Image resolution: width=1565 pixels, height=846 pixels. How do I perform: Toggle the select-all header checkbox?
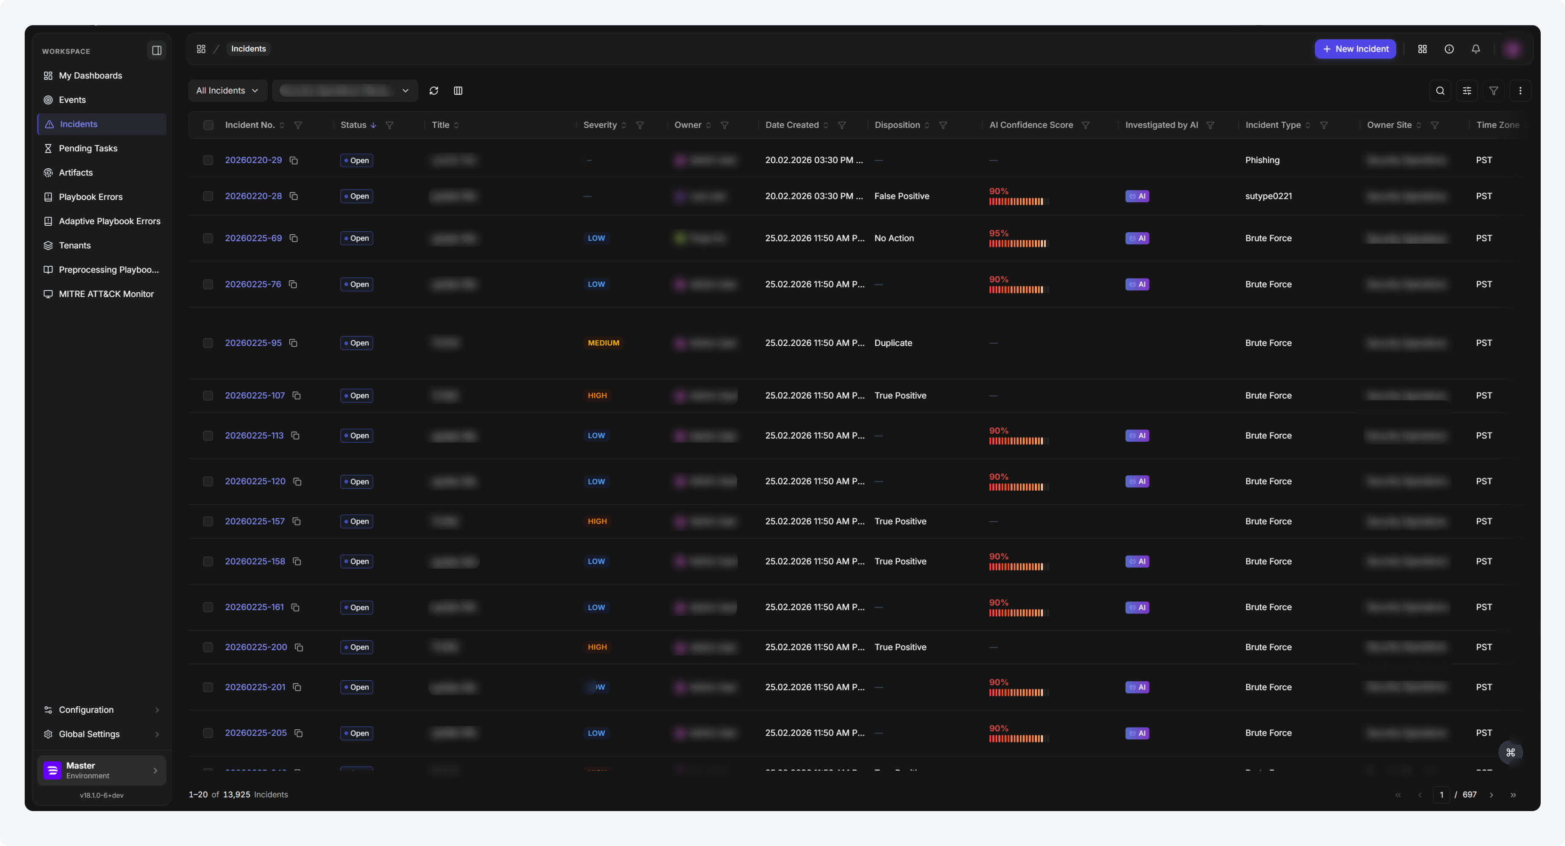tap(208, 125)
